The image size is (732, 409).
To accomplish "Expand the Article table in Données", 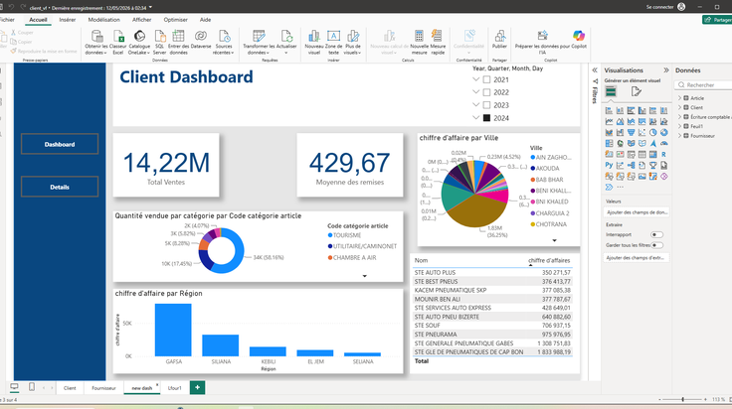I will [679, 98].
